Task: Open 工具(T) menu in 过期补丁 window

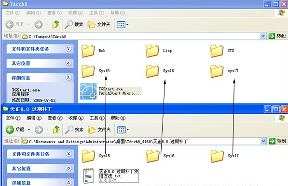Action: coord(97,118)
